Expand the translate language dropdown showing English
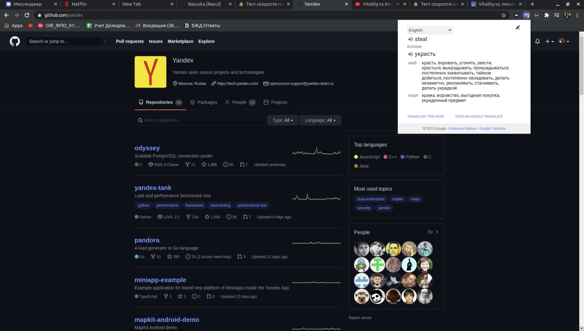 (x=430, y=30)
